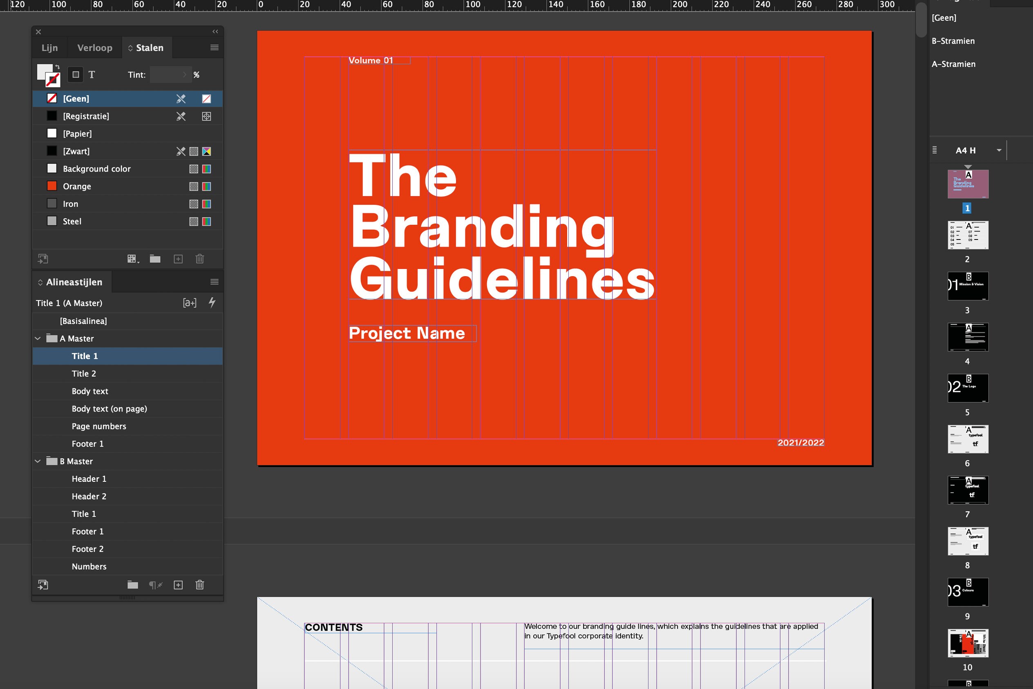
Task: Toggle 'Formatting affects container' square button
Action: (x=76, y=75)
